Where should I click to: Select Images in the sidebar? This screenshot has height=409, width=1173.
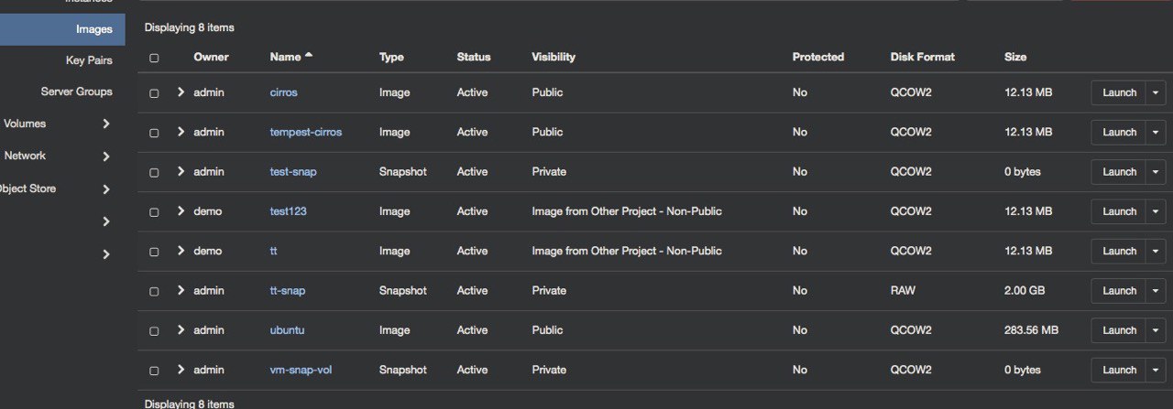click(93, 29)
